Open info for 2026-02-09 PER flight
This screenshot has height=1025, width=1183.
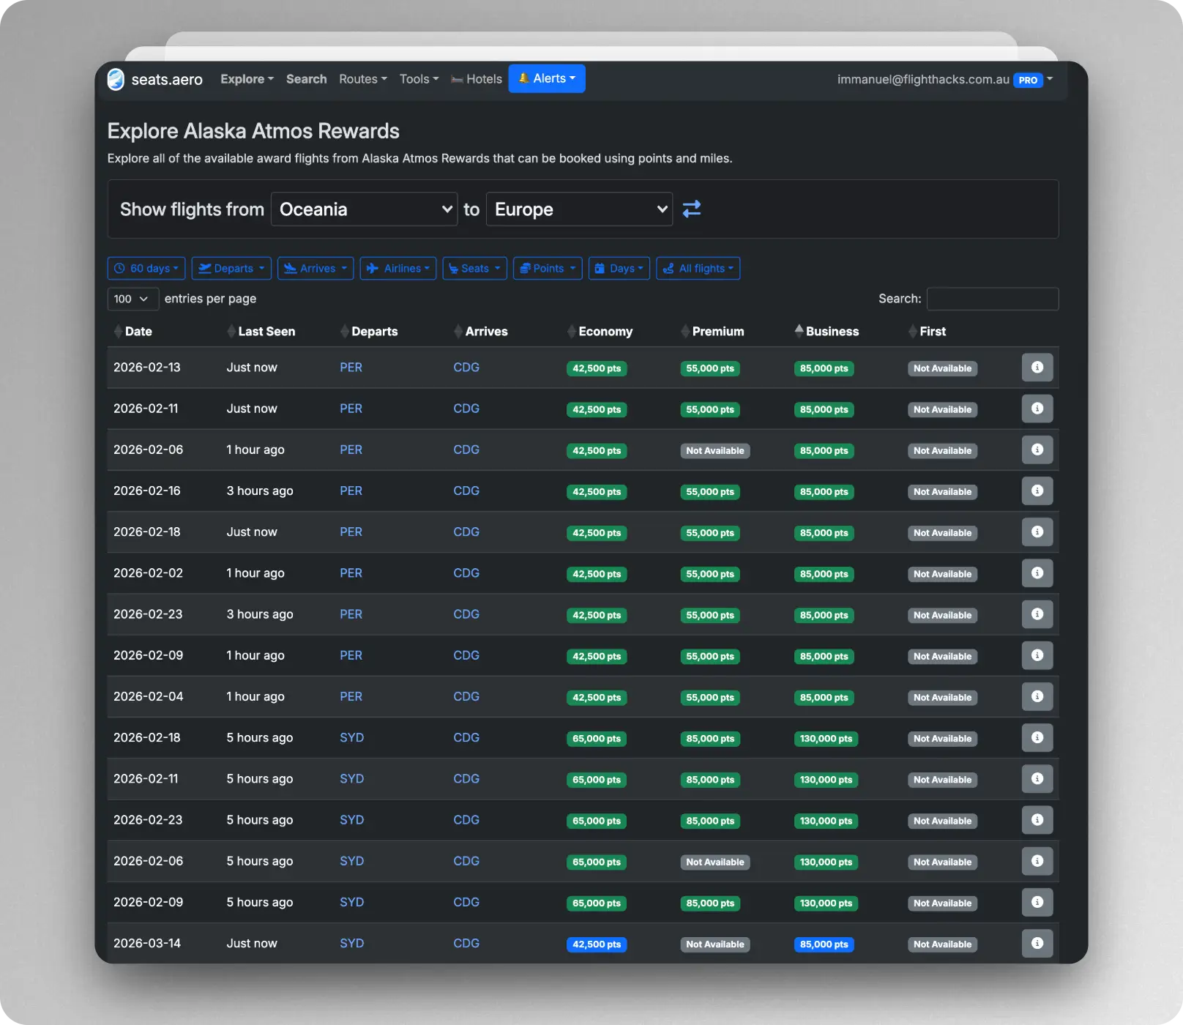coord(1037,655)
